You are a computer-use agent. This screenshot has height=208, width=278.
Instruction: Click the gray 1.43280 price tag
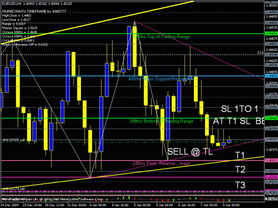pyautogui.click(x=271, y=129)
